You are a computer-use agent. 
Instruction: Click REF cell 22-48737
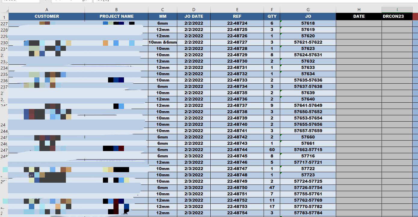(237, 105)
